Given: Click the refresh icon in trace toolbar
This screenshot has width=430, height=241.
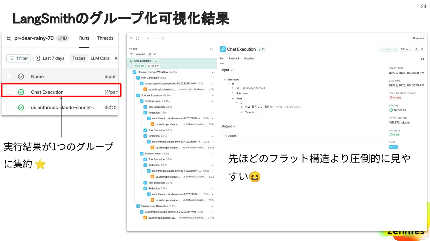Looking at the screenshot, I should tap(163, 38).
